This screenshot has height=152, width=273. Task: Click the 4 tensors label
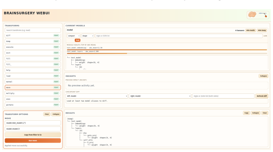point(240,31)
